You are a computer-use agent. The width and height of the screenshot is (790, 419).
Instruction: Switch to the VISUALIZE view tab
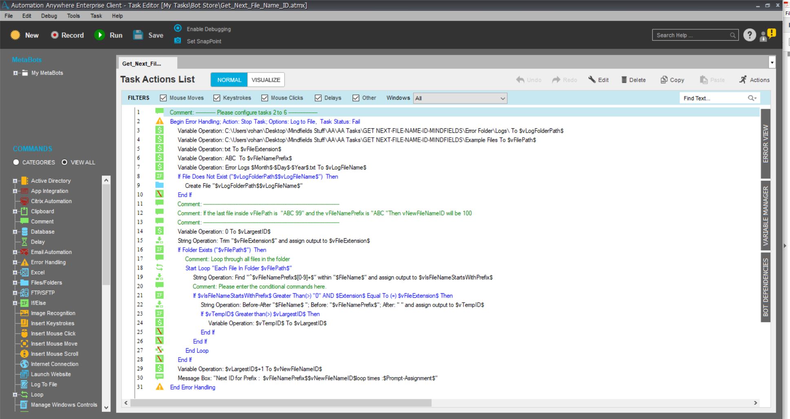pyautogui.click(x=266, y=80)
